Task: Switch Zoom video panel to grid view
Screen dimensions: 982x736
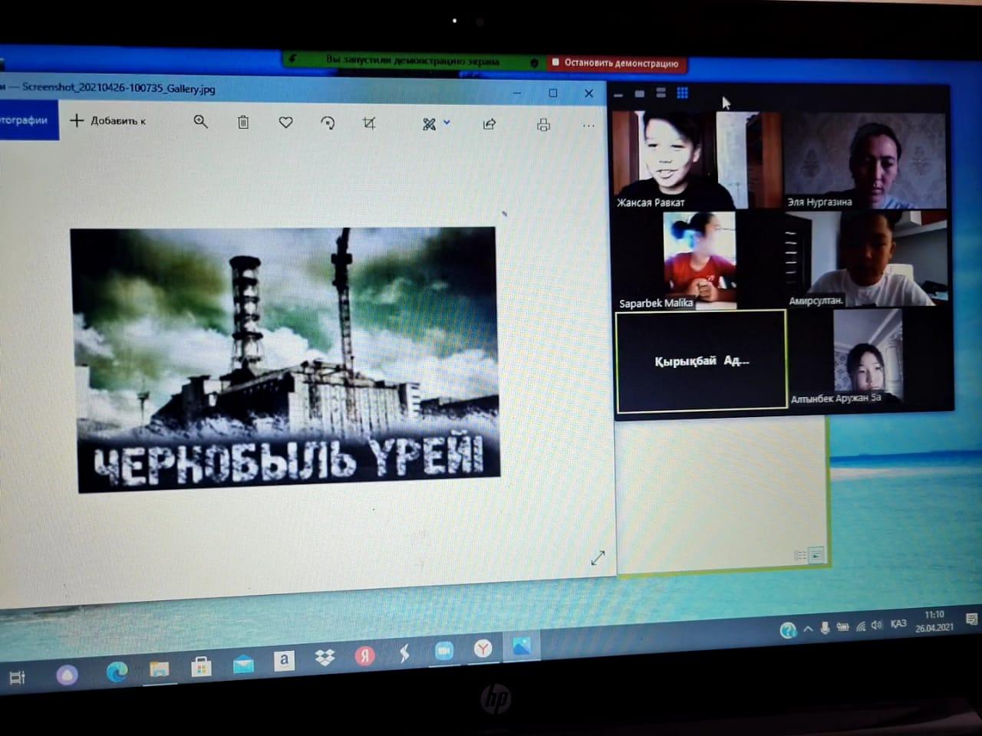Action: coord(682,93)
